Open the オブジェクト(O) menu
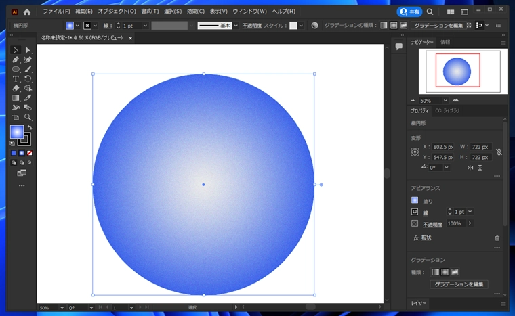The height and width of the screenshot is (316, 515). tap(117, 12)
